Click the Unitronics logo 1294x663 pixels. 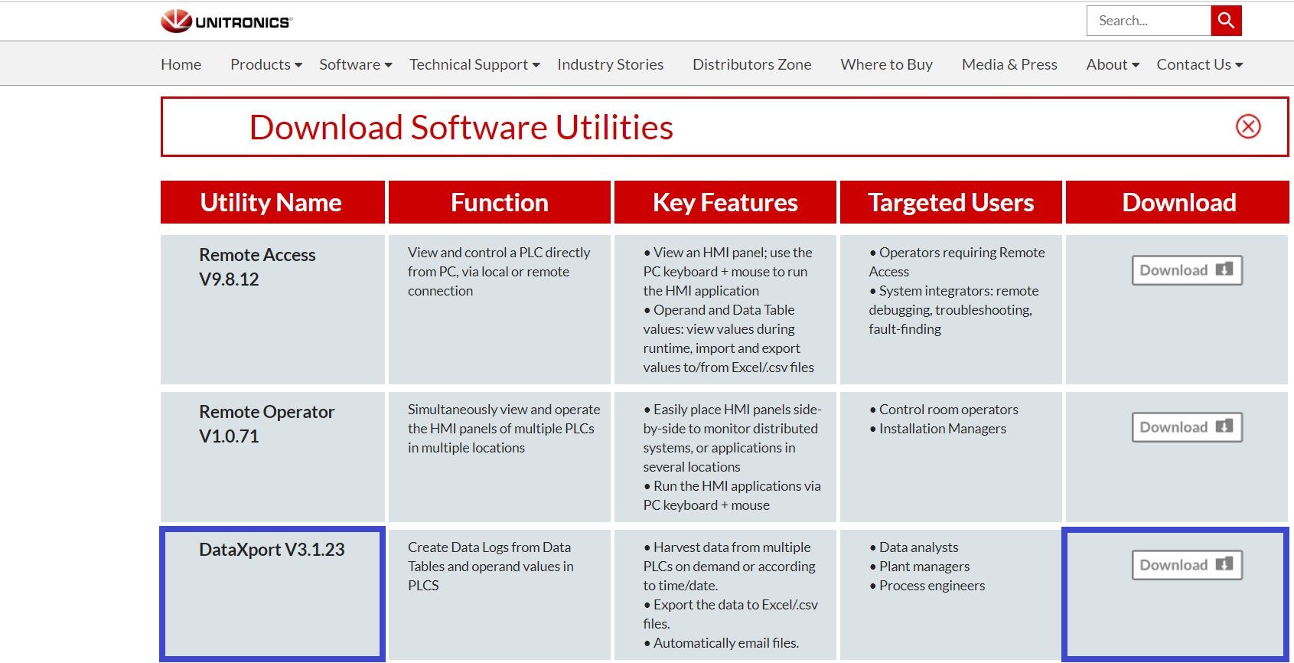pos(227,21)
